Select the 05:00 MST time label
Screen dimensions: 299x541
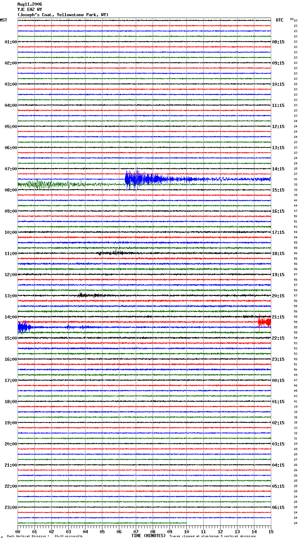point(11,127)
